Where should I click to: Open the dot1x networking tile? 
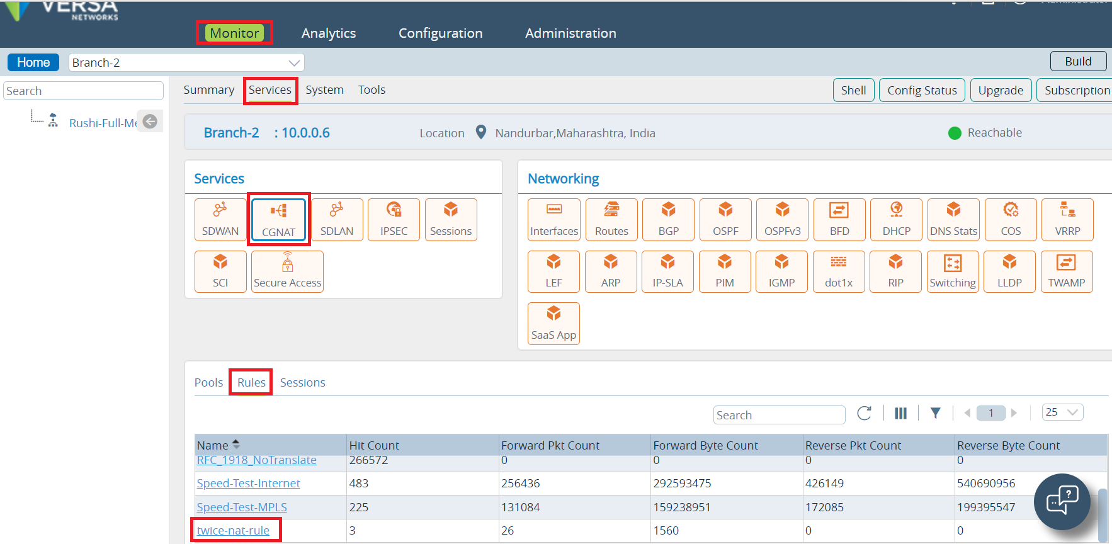[839, 272]
